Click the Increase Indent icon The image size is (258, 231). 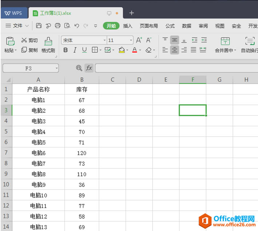point(204,40)
